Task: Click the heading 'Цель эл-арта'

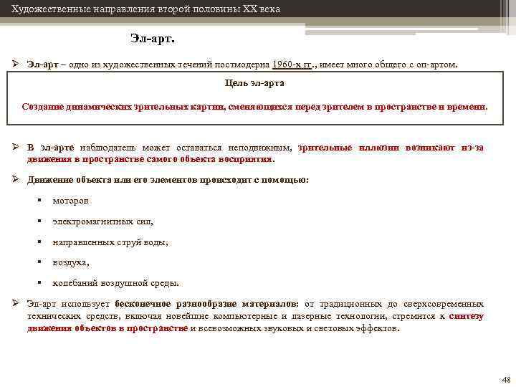Action: [x=254, y=83]
